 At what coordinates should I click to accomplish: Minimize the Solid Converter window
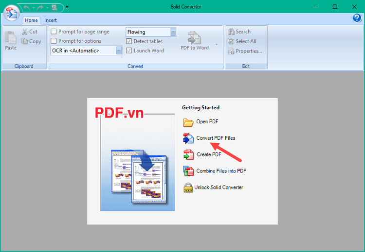pos(316,7)
